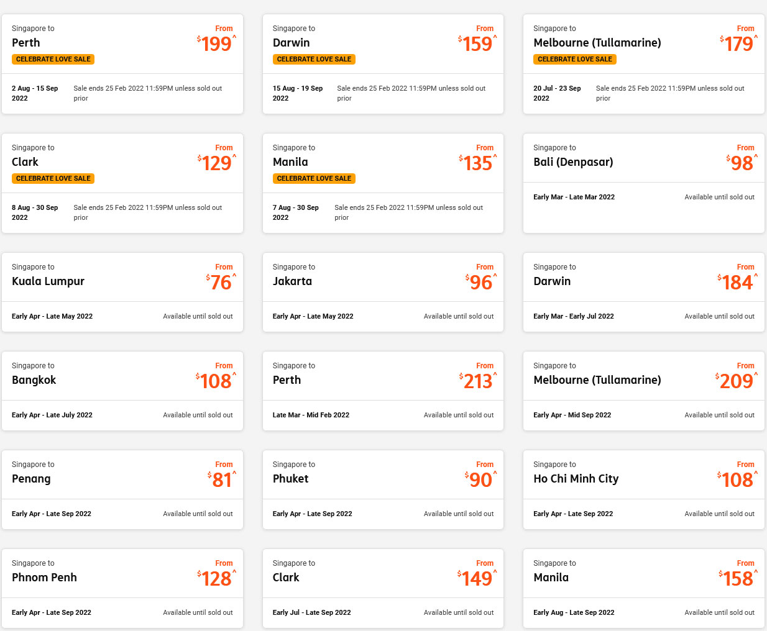Select the Ho Chi Minh City $108 deal
The height and width of the screenshot is (631, 767).
[x=644, y=489]
